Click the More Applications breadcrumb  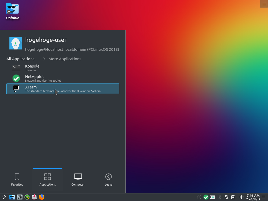65,59
